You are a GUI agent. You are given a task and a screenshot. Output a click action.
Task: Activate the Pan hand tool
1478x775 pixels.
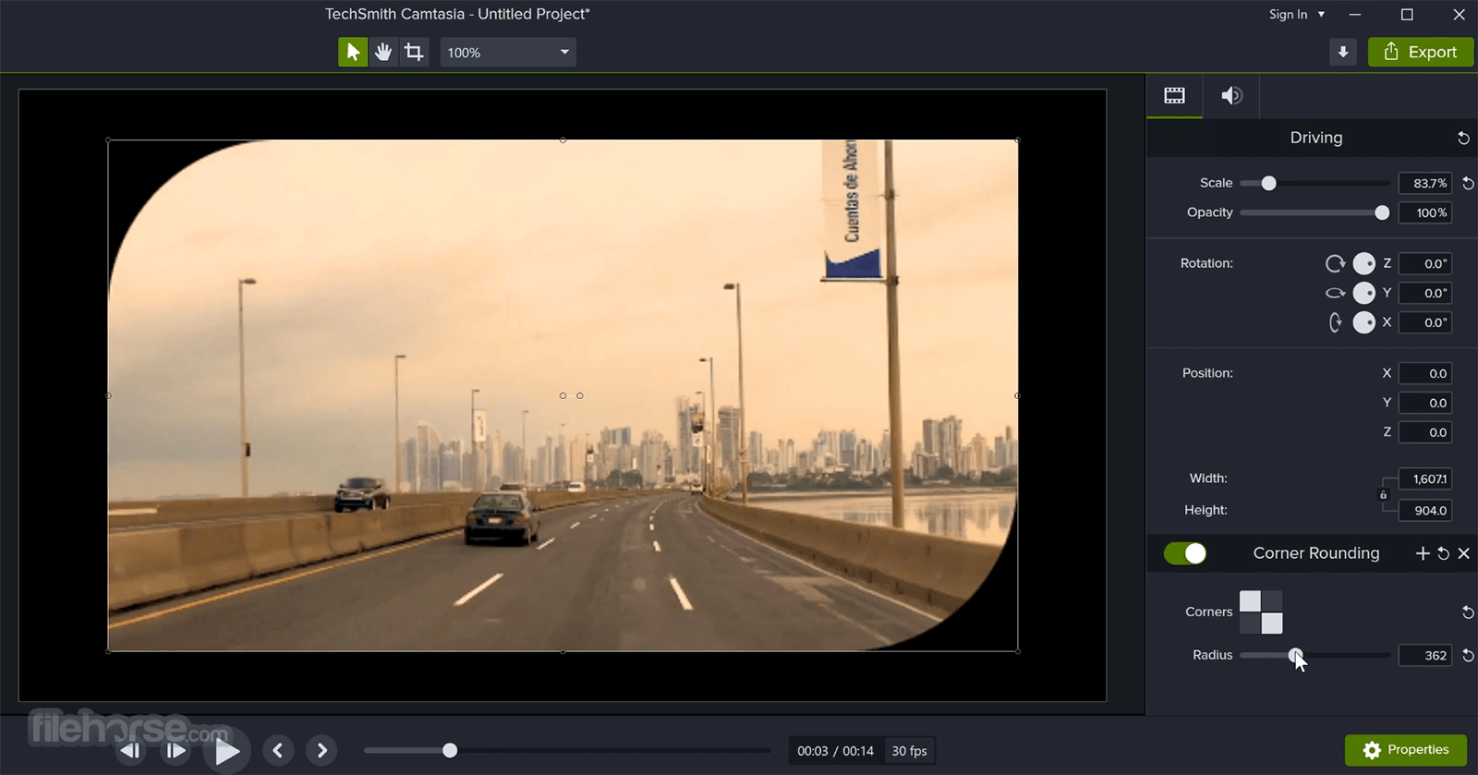(x=383, y=53)
